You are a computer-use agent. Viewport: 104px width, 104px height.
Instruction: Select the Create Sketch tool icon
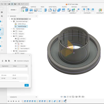click(x=22, y=10)
